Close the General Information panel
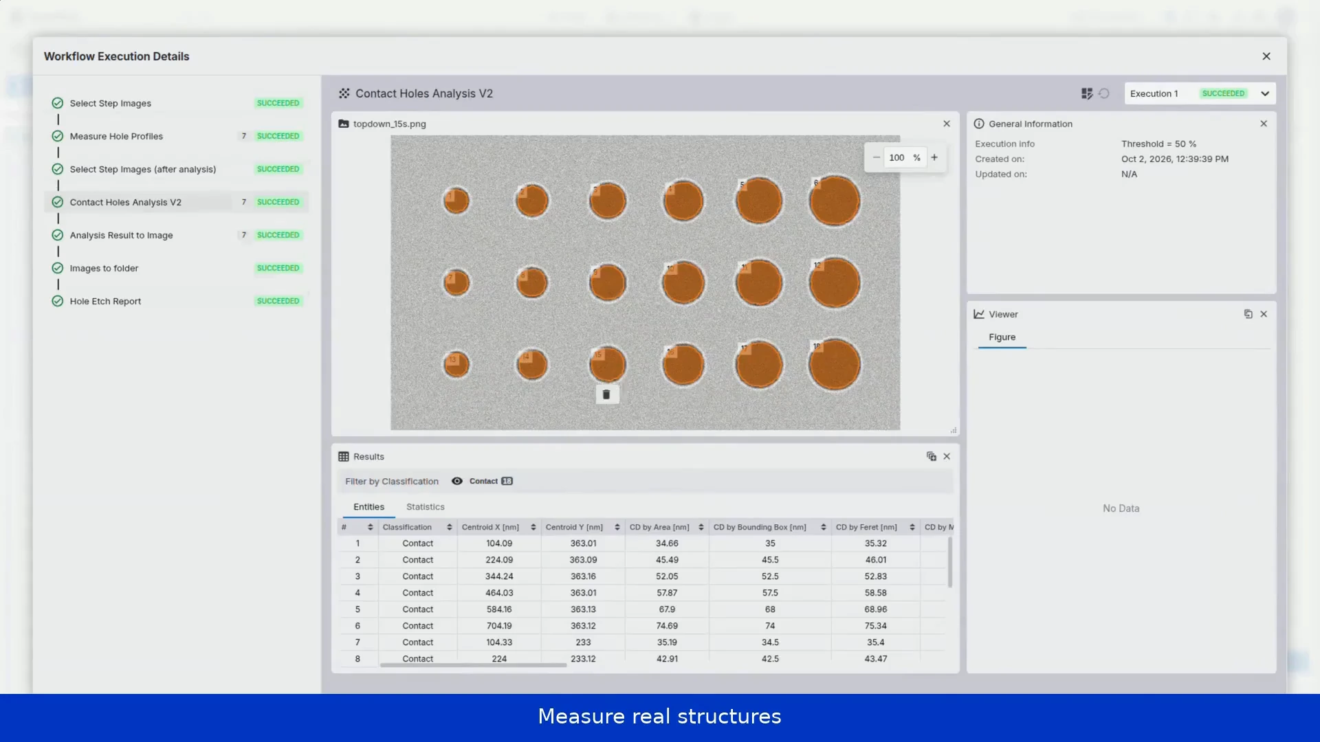This screenshot has height=742, width=1320. click(x=1264, y=124)
